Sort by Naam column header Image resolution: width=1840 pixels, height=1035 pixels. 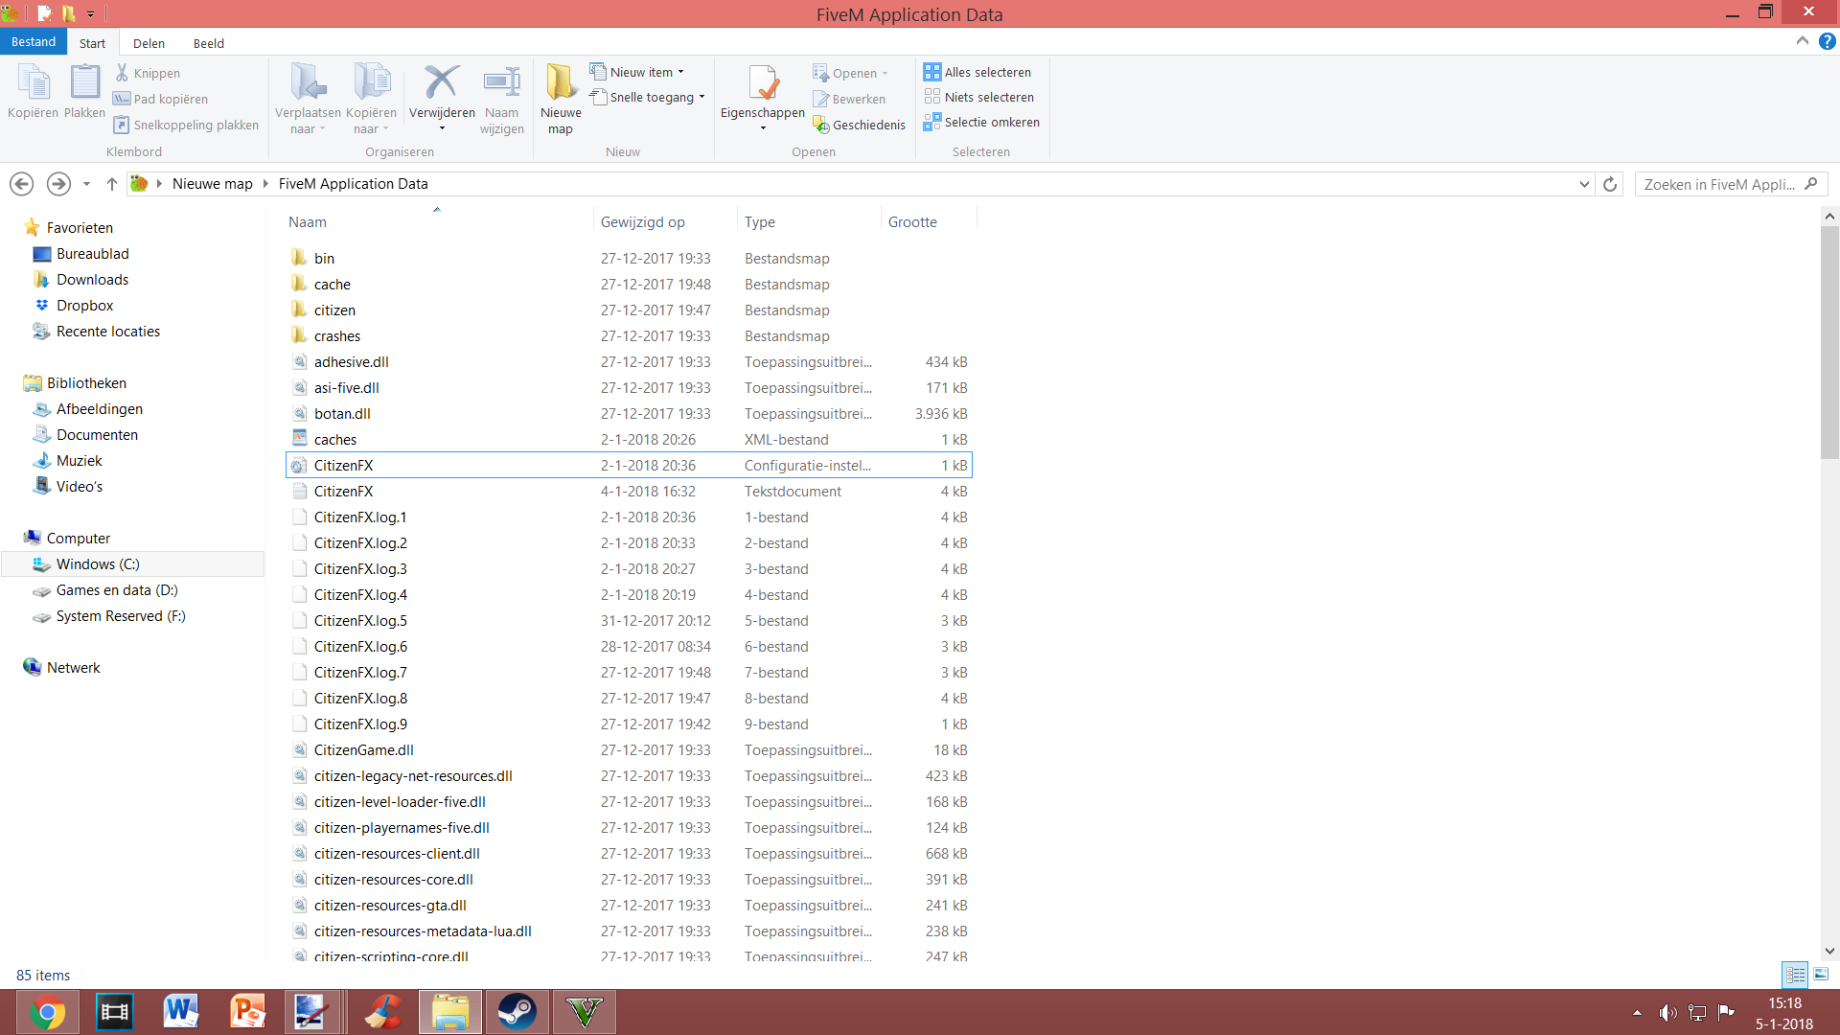coord(438,221)
